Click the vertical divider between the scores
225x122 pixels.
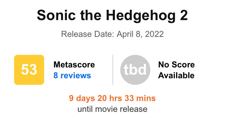[x=113, y=70]
